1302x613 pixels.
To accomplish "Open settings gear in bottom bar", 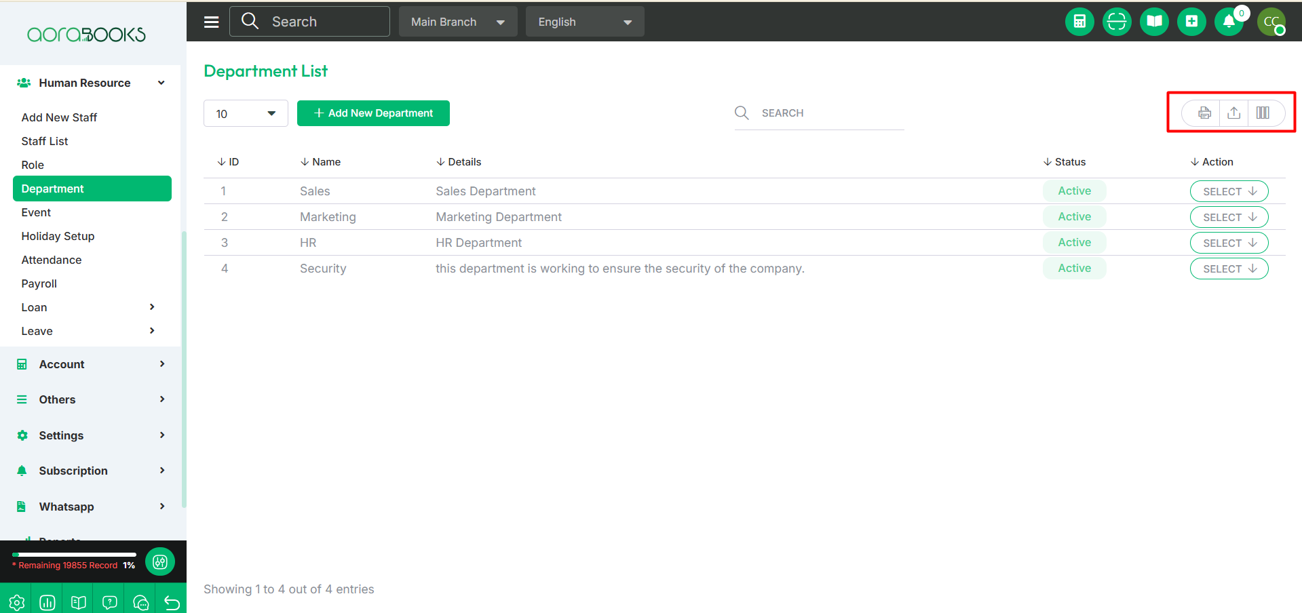I will coord(16,602).
